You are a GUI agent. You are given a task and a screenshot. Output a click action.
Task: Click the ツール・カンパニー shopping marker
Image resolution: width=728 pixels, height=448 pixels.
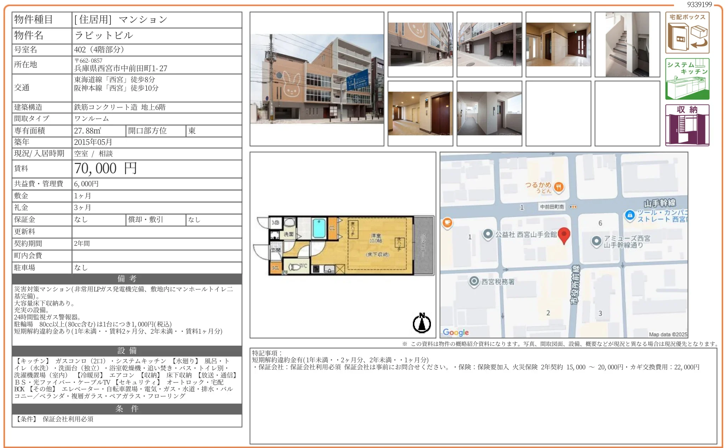(x=630, y=215)
